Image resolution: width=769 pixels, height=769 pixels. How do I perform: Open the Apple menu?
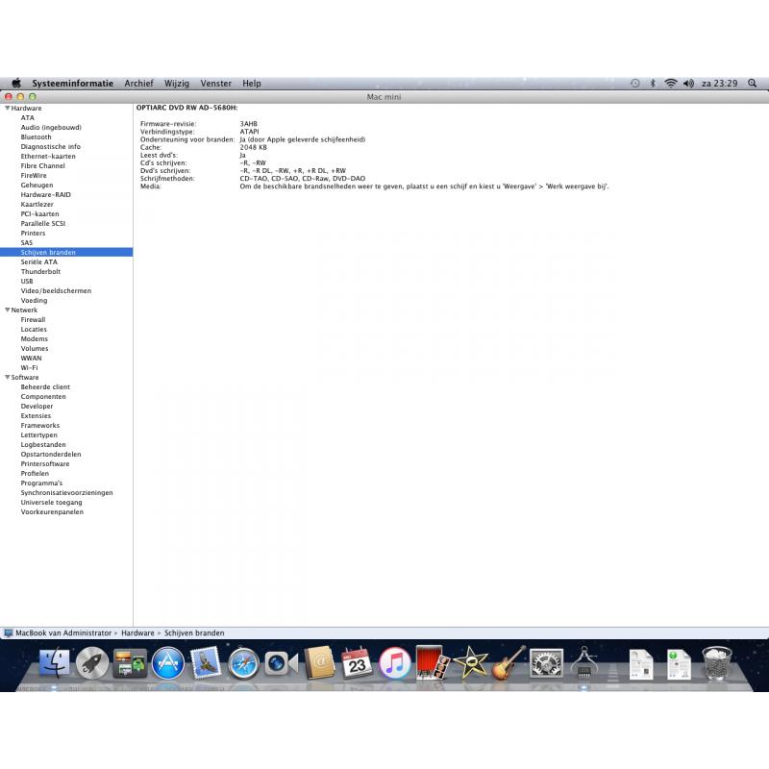point(16,83)
